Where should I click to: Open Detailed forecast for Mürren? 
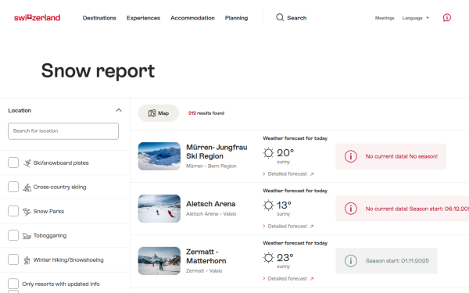click(x=288, y=174)
